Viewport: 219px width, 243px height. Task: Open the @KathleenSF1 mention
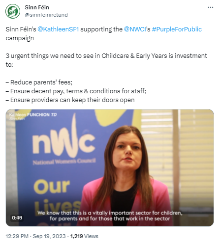pos(58,29)
